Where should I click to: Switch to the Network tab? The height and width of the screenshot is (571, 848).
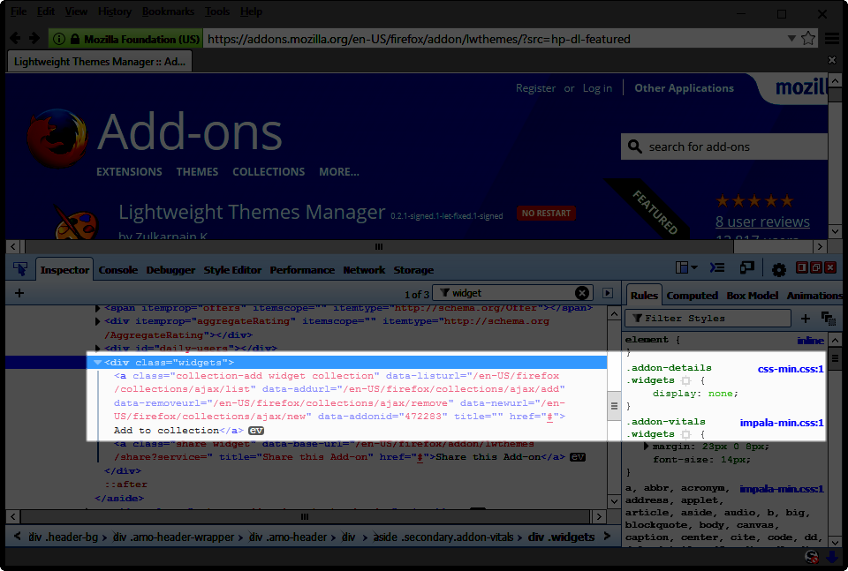(x=364, y=269)
